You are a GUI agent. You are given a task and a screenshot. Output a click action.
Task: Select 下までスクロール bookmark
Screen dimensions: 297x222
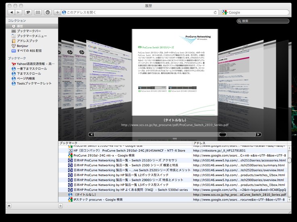(x=32, y=73)
